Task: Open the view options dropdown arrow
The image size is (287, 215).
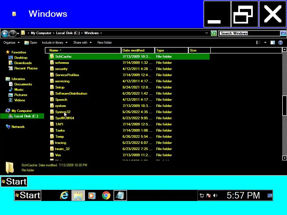Action: coord(265,43)
